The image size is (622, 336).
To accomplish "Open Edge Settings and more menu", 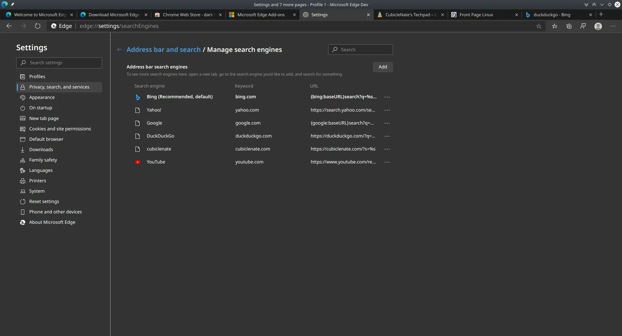I will [x=613, y=26].
